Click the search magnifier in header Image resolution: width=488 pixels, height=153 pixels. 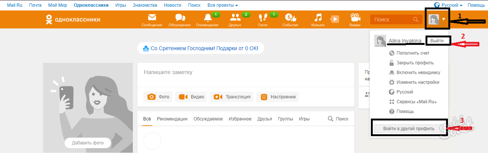click(x=415, y=19)
